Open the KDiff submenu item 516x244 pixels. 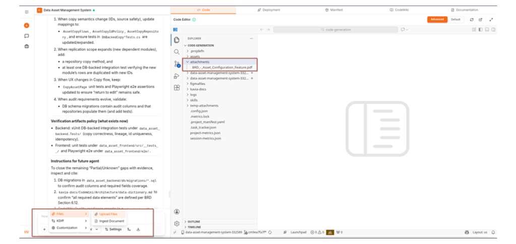(x=70, y=221)
